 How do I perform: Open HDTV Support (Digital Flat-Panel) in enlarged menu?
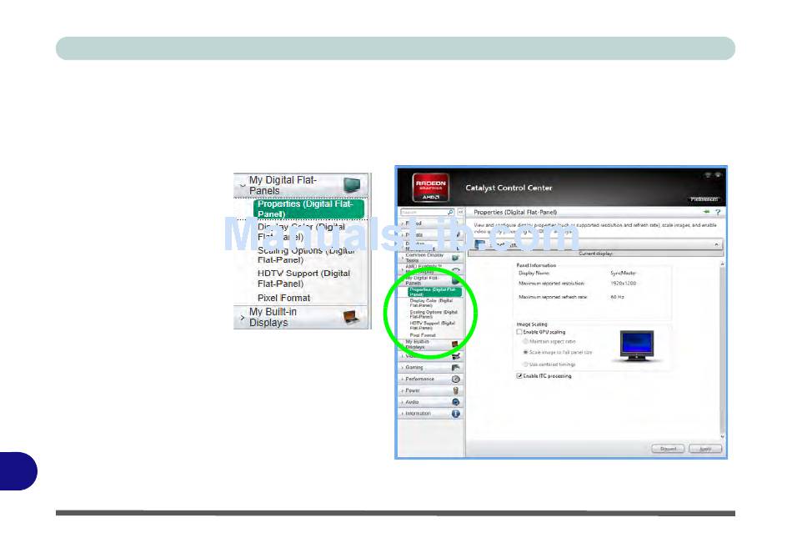(303, 279)
